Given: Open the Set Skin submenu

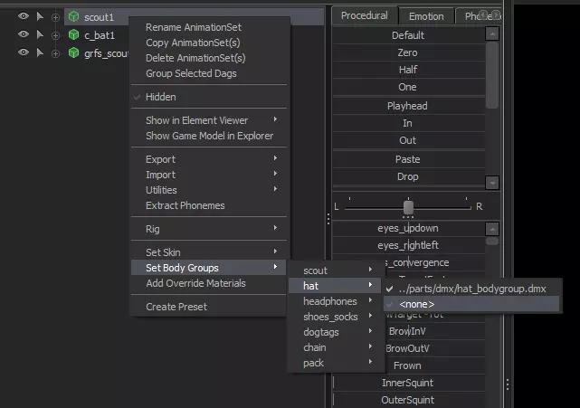Looking at the screenshot, I should pos(209,252).
